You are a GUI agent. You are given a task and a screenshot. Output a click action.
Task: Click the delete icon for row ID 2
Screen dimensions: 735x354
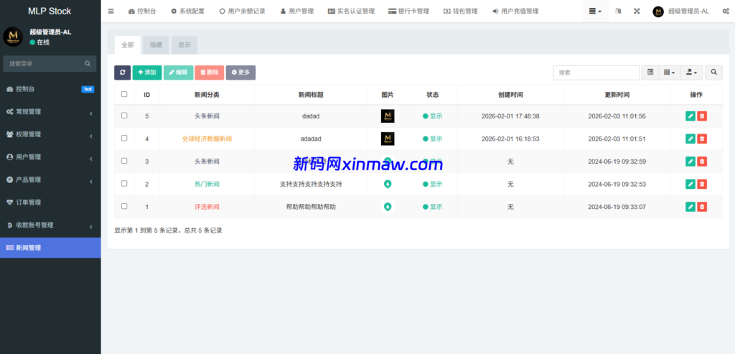point(702,184)
